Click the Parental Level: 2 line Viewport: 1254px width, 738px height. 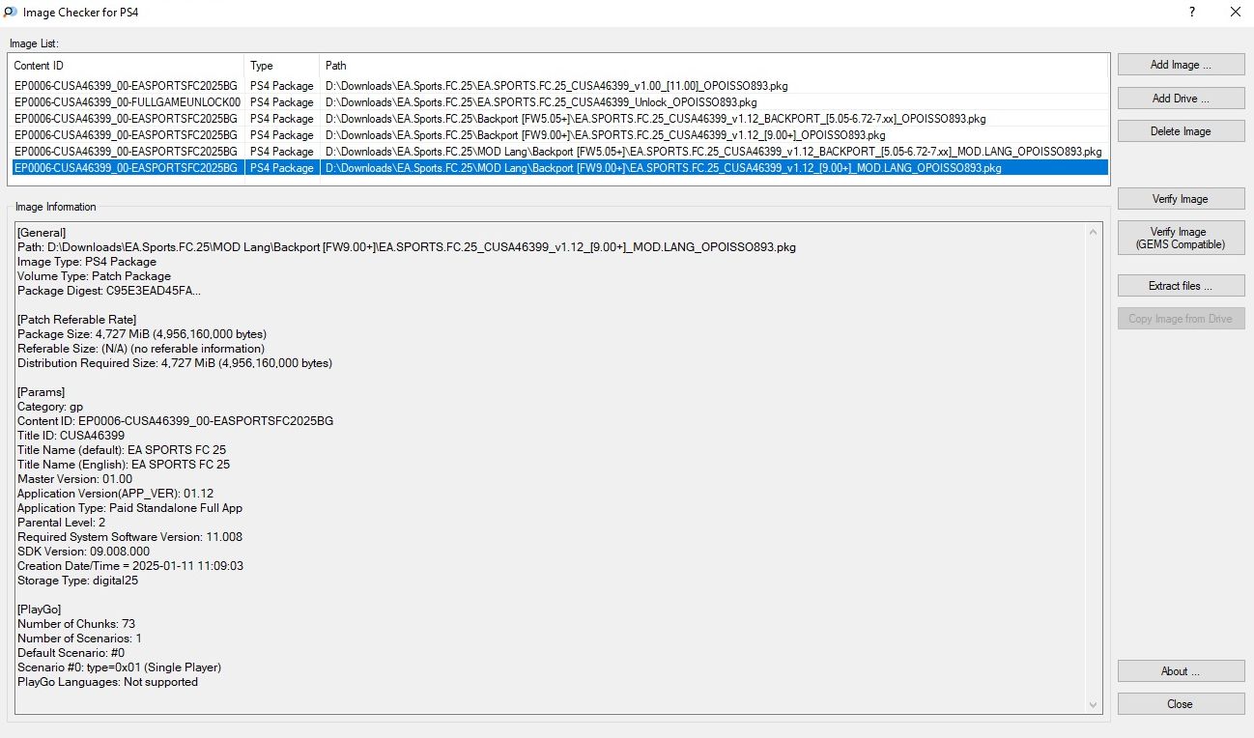[x=61, y=523]
